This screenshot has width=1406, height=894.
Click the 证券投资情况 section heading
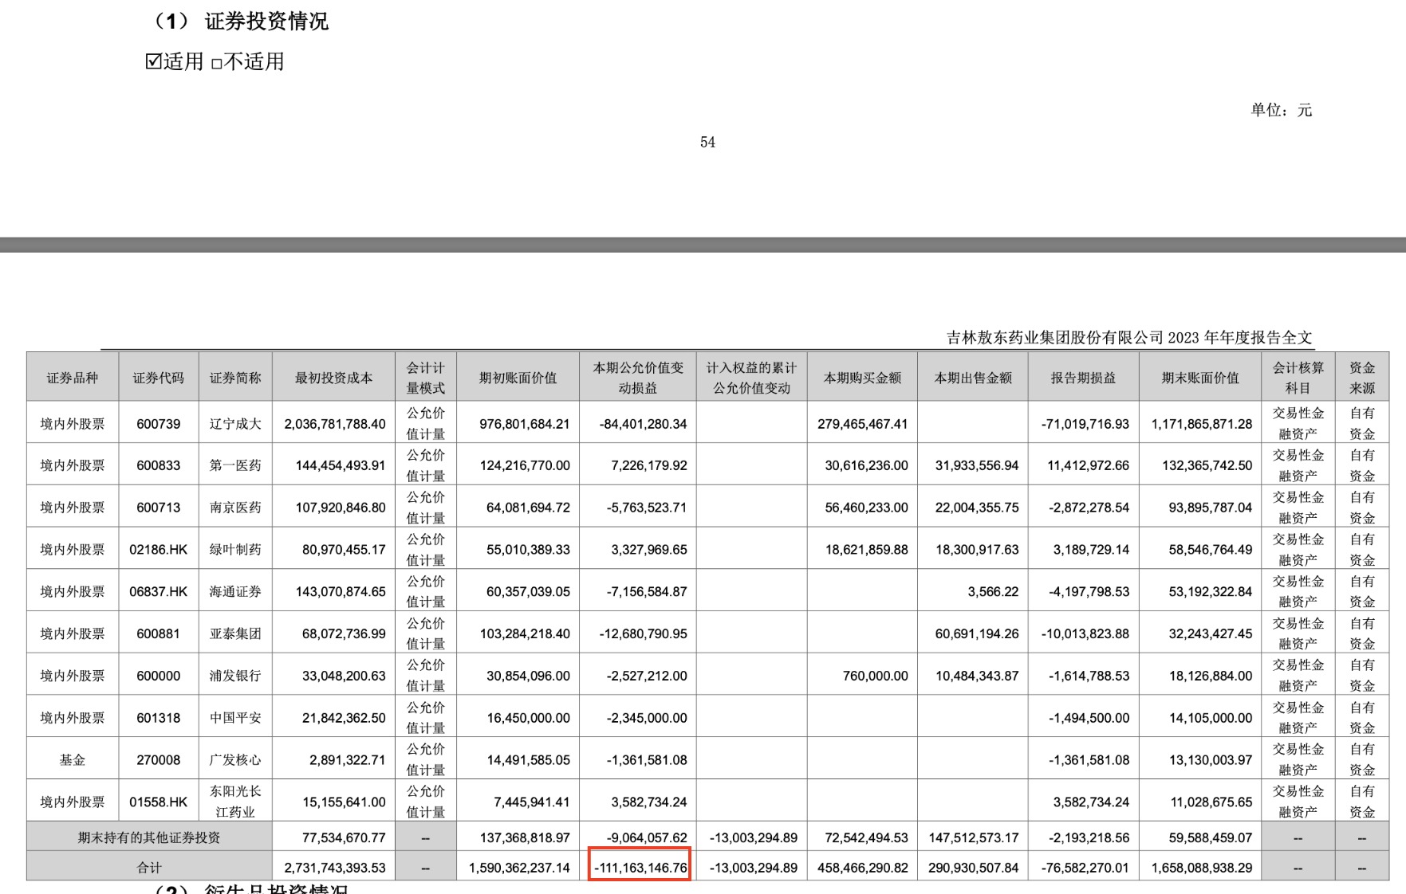click(266, 22)
